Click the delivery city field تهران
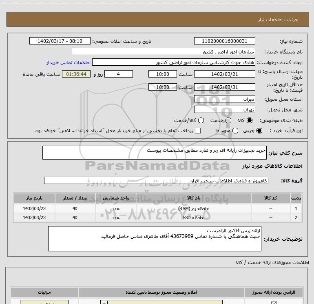Screen dimensions: 314x304 tap(224, 109)
